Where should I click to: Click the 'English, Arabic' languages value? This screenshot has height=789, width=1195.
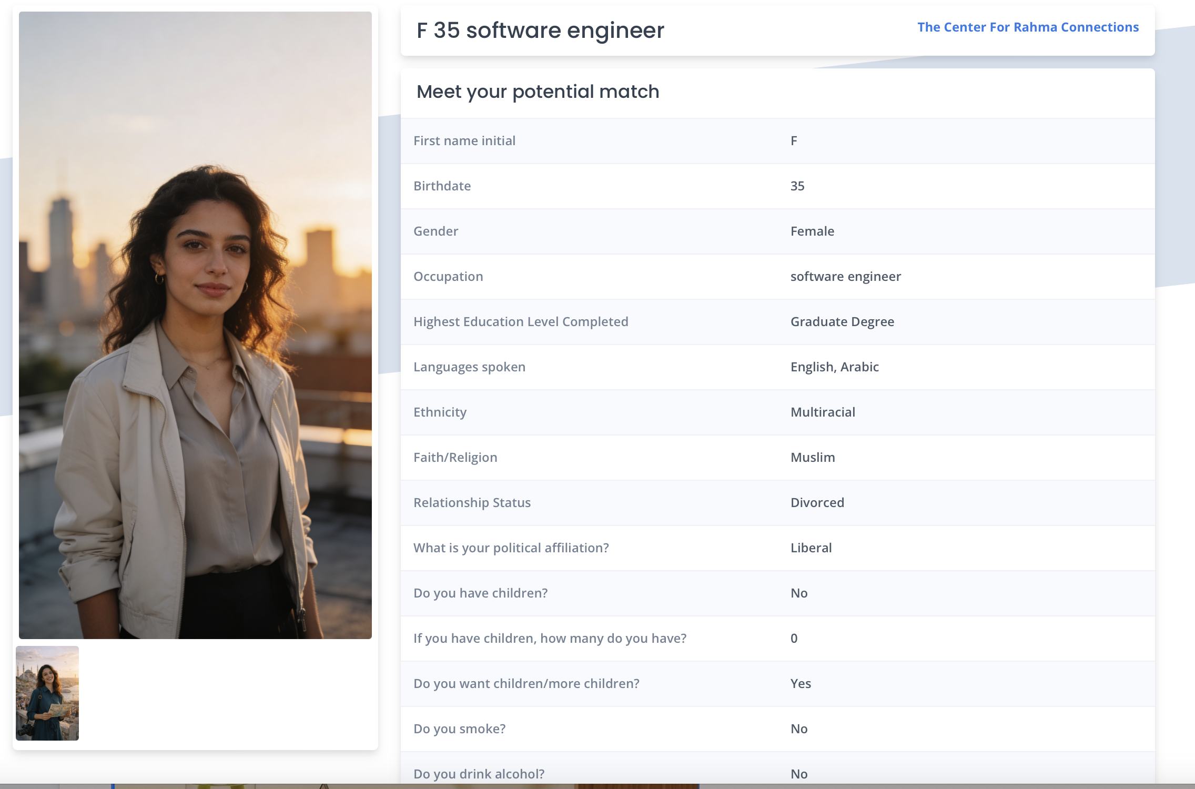click(x=834, y=367)
